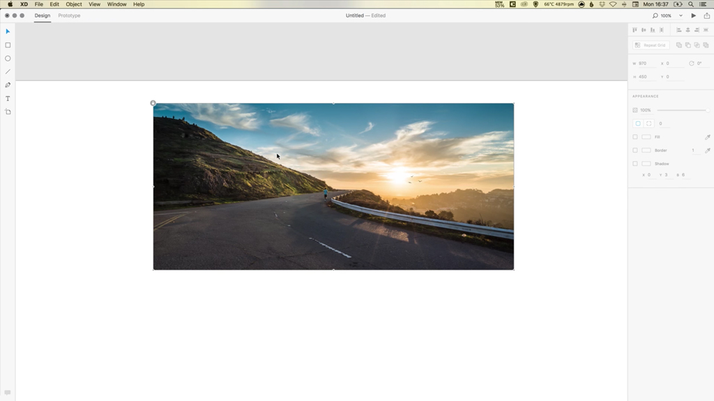Open the zoom percentage dropdown

(x=671, y=15)
